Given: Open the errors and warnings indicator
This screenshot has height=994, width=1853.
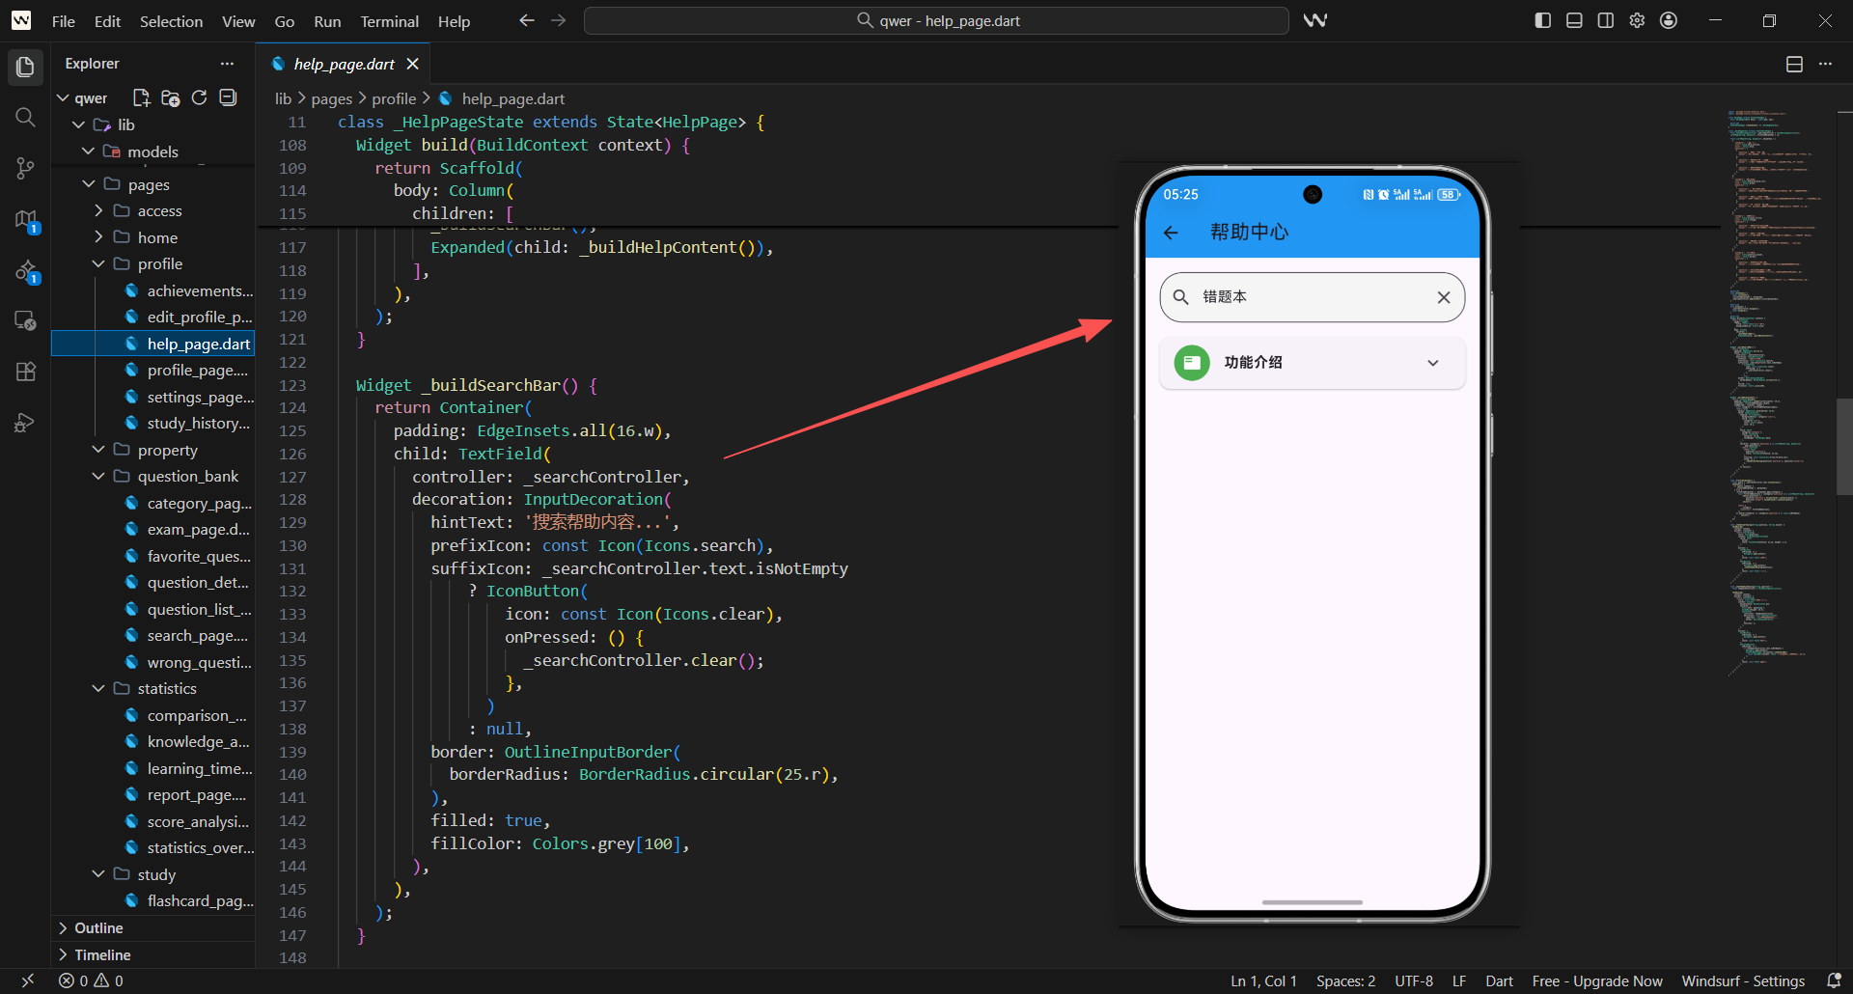Looking at the screenshot, I should pos(91,980).
